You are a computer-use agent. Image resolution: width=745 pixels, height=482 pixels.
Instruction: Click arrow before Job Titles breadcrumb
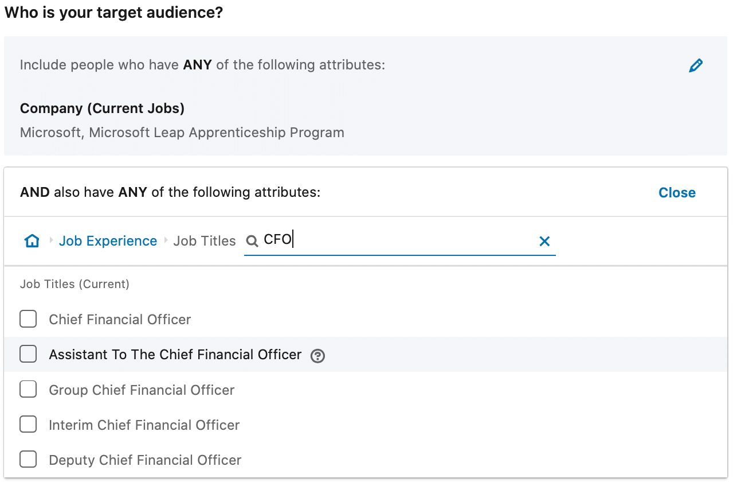[x=166, y=240]
